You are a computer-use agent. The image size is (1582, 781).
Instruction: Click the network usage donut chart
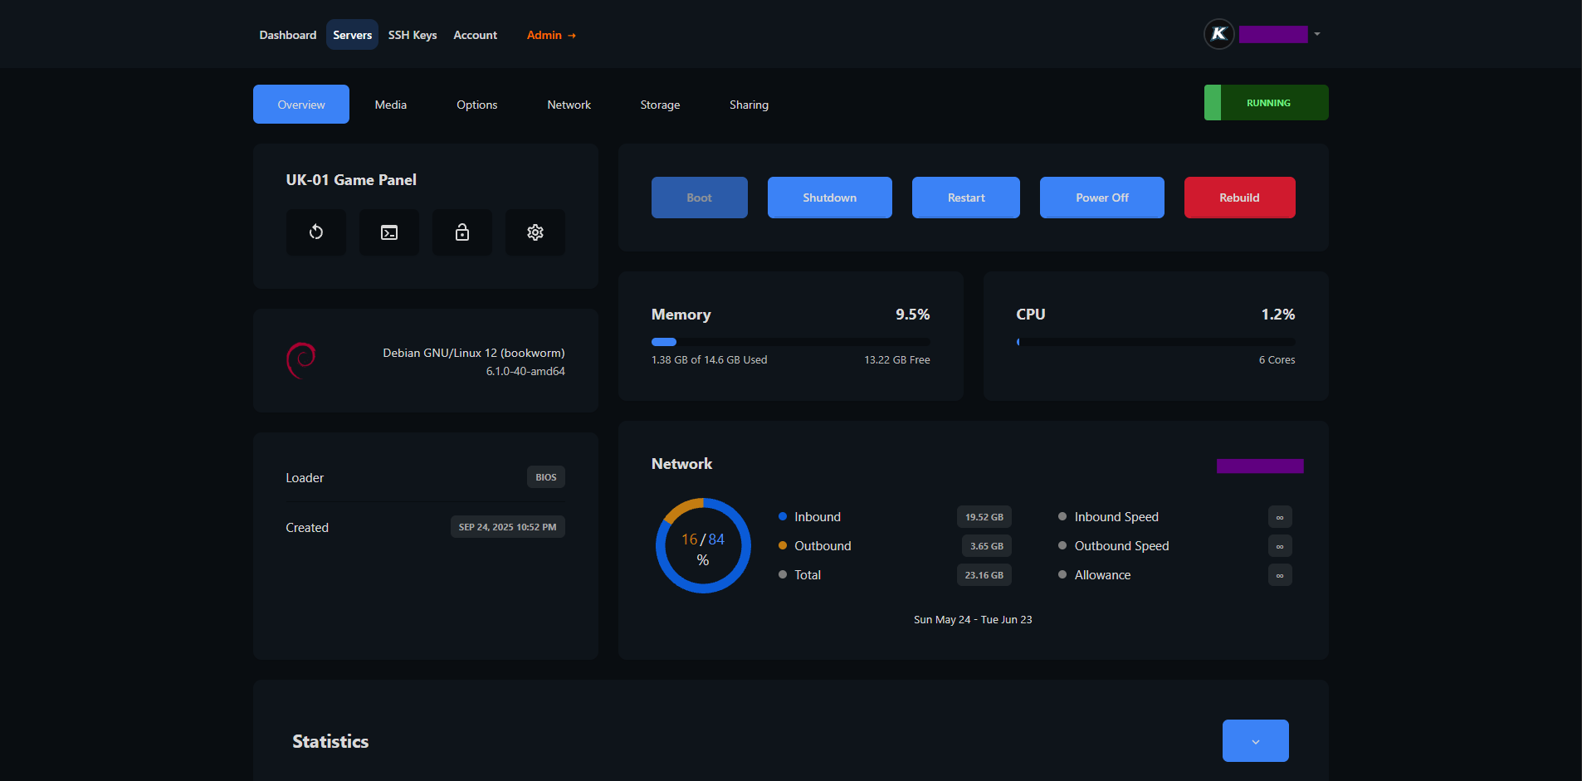coord(703,545)
